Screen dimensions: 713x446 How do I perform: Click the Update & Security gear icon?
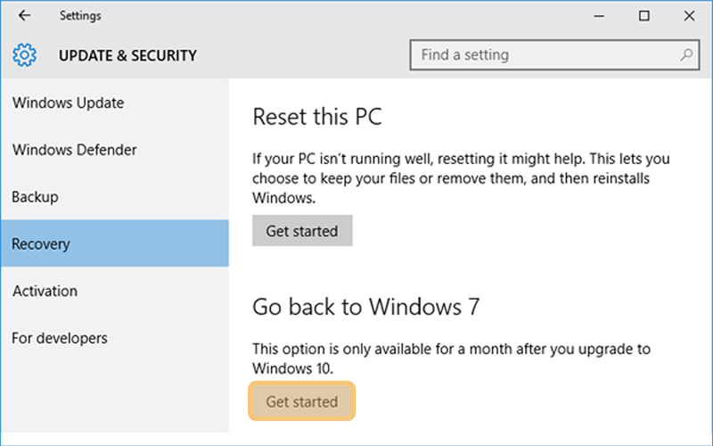point(25,55)
